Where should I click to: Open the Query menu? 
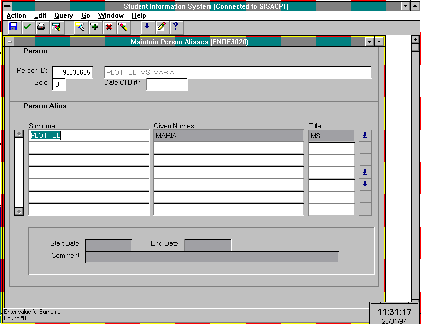click(x=64, y=16)
